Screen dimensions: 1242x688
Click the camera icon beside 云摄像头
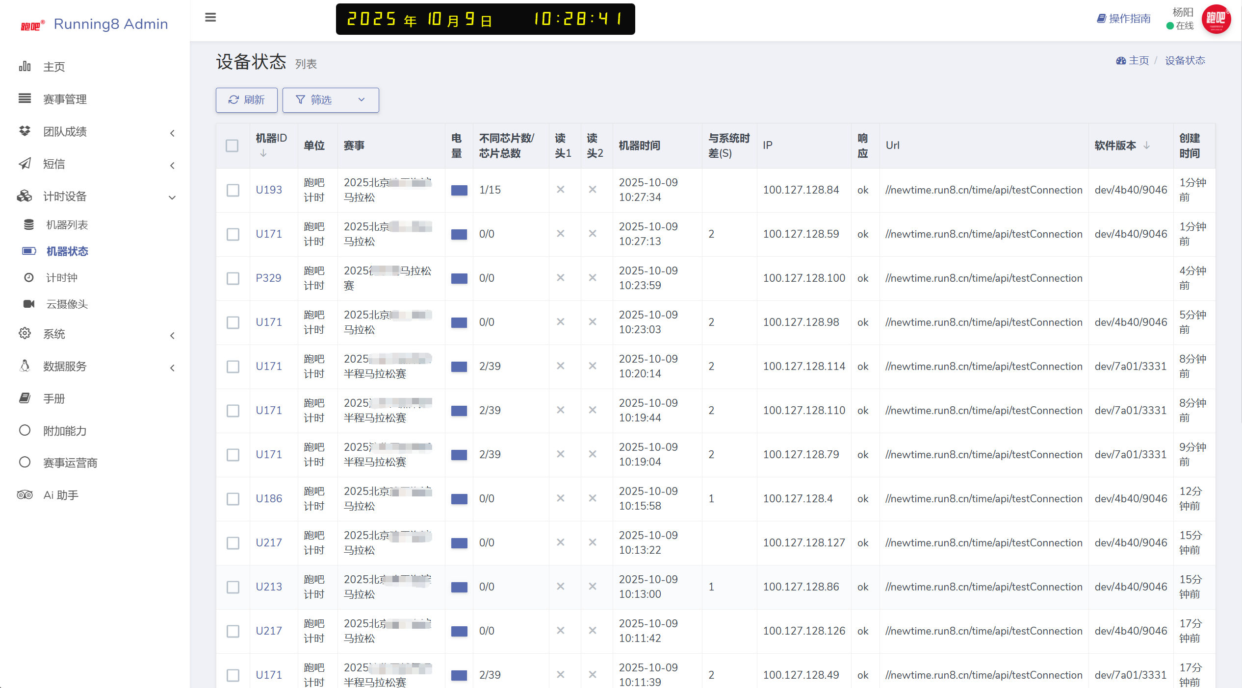click(x=29, y=304)
